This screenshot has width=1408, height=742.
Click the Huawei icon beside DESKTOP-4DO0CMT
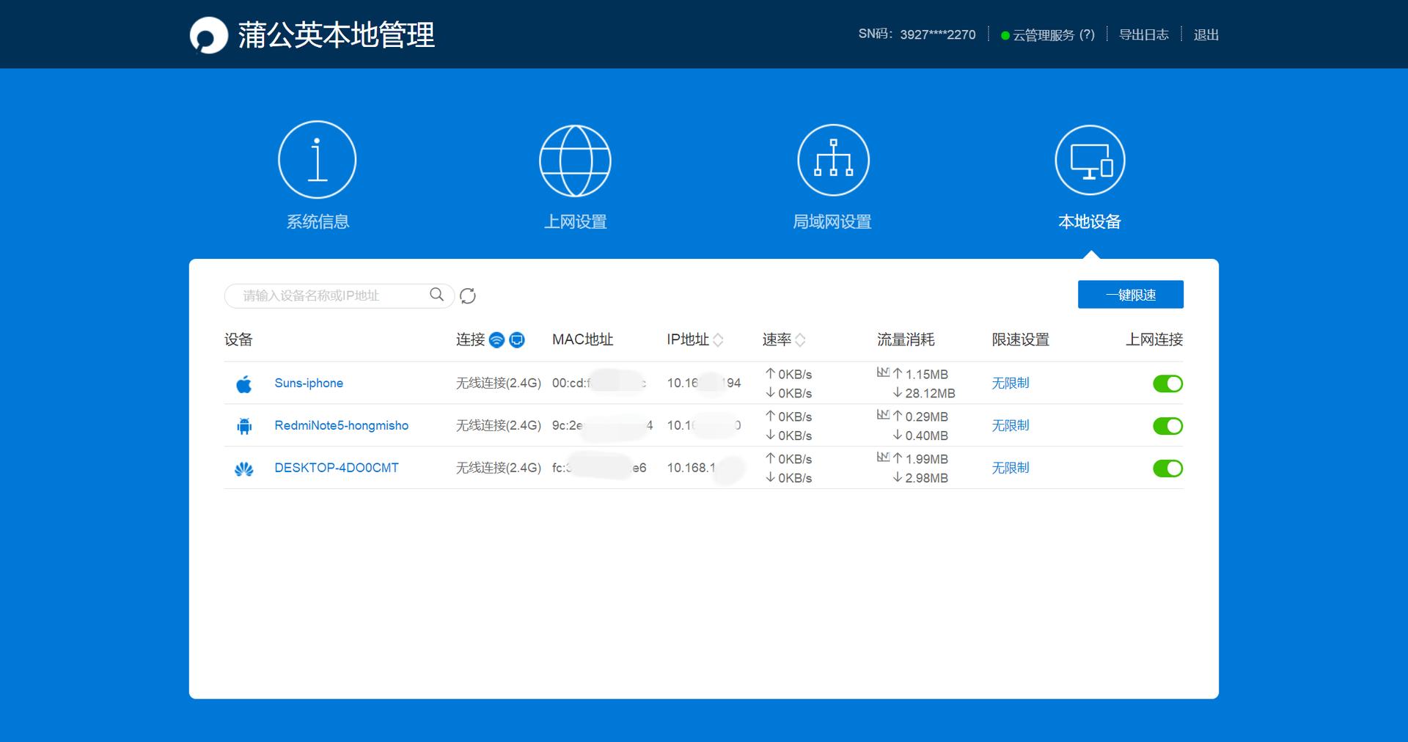point(243,468)
